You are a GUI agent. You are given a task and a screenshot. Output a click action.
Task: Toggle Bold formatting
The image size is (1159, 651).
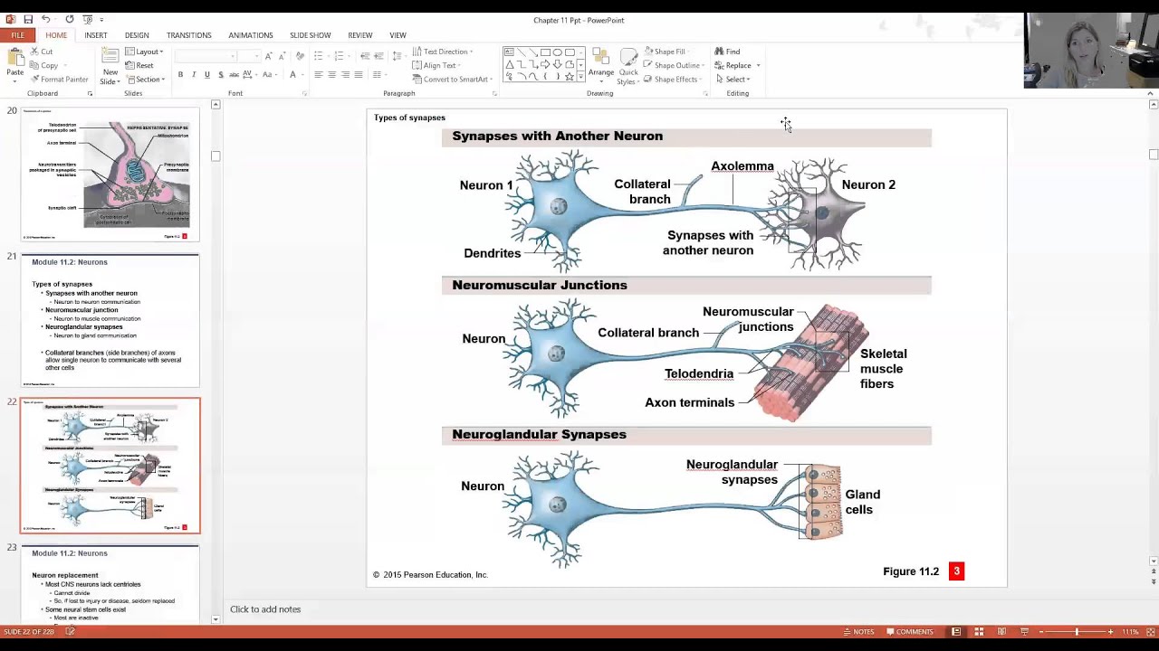coord(180,74)
